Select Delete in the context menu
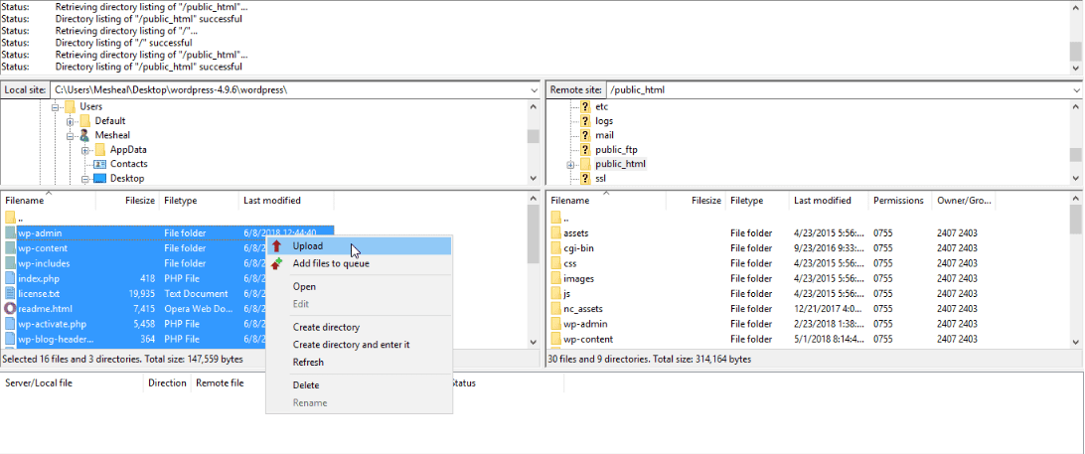This screenshot has width=1085, height=454. point(359,385)
